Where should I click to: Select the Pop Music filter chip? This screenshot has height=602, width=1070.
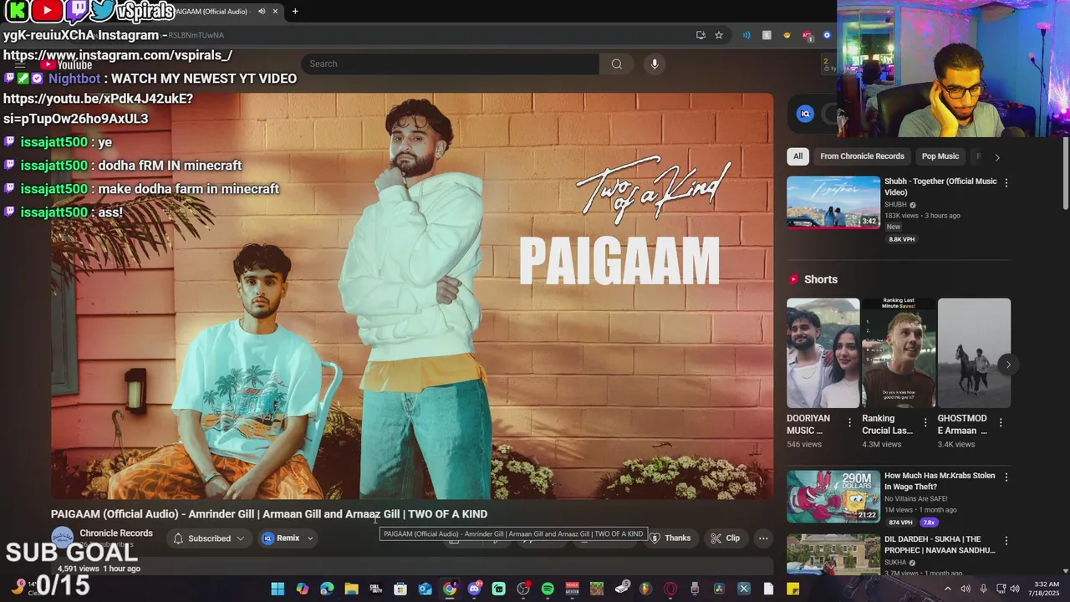[x=940, y=156]
